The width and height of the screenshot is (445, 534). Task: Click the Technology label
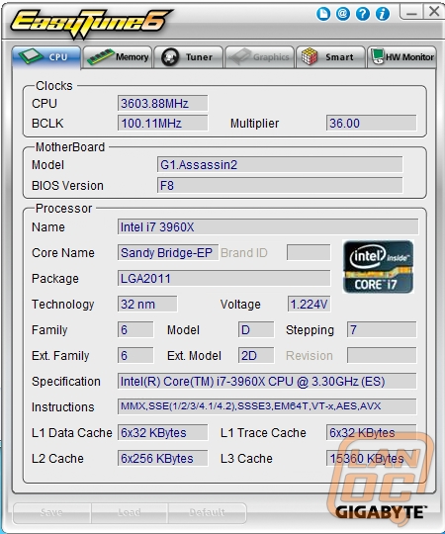pyautogui.click(x=63, y=305)
